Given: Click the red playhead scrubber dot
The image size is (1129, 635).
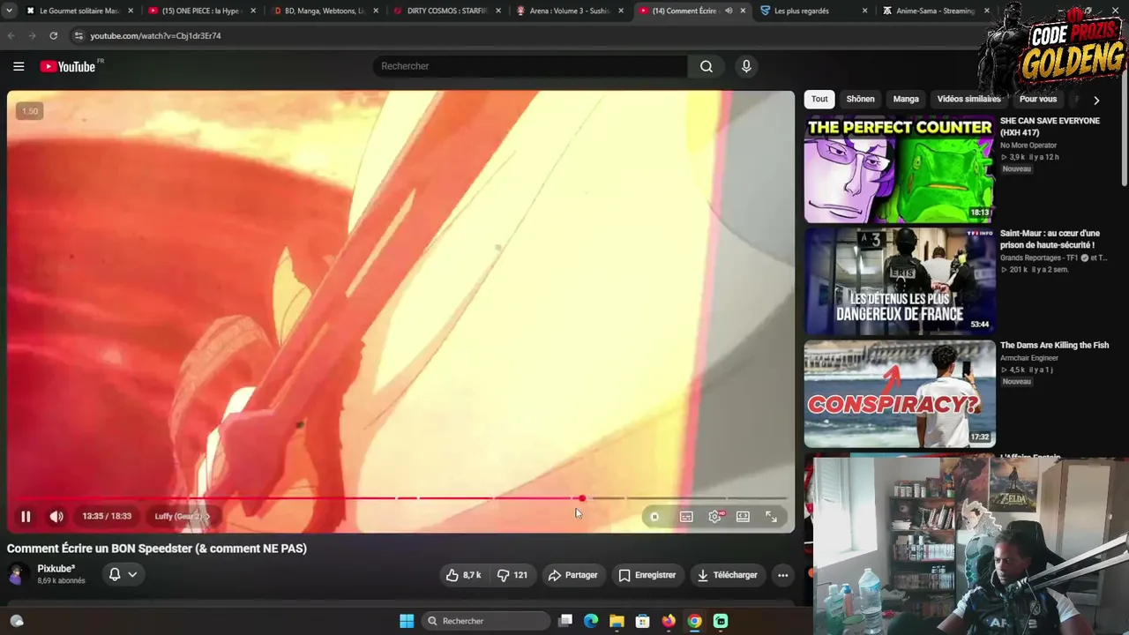Looking at the screenshot, I should click(x=581, y=498).
